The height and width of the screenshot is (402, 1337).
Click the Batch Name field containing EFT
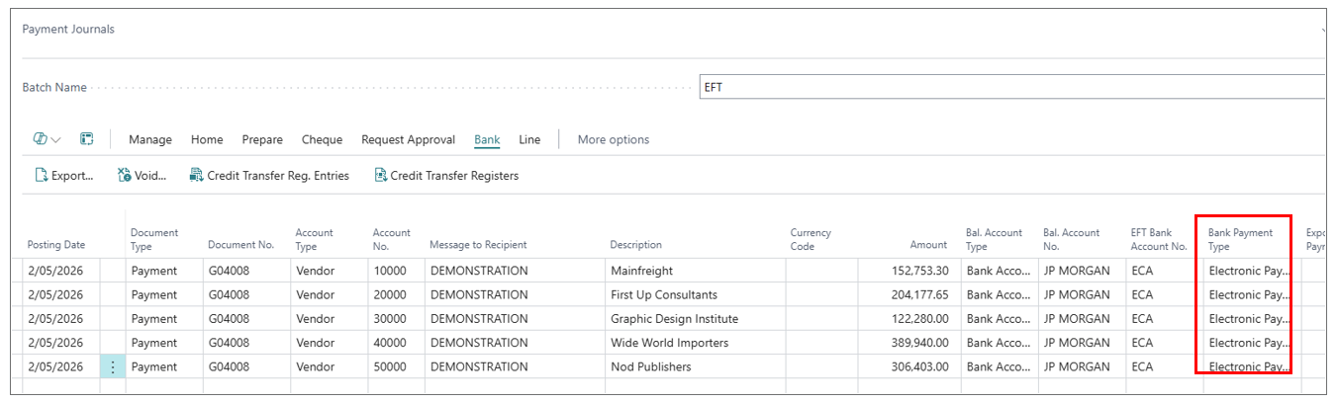coord(1009,87)
